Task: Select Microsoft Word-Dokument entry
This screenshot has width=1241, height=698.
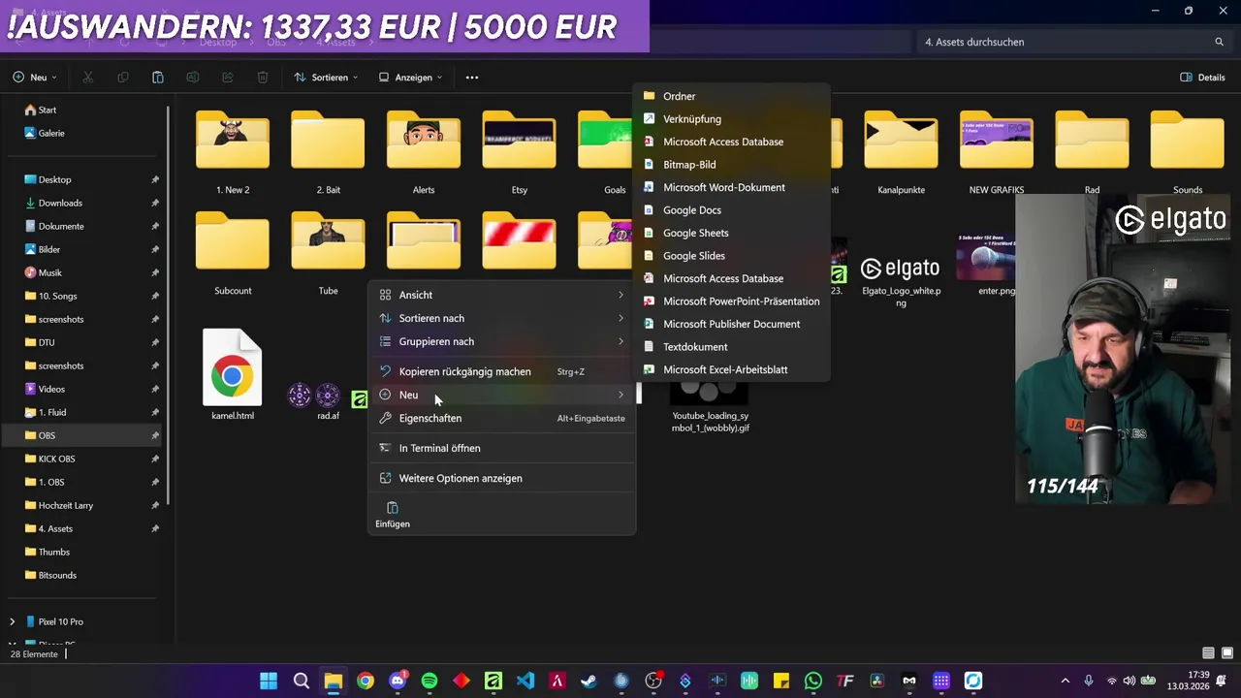Action: coord(731,187)
